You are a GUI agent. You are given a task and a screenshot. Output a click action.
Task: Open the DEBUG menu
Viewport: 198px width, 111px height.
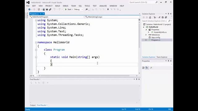[x=66, y=6]
